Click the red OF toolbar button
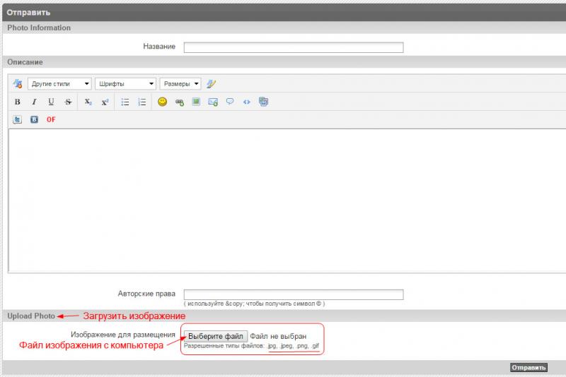Image resolution: width=566 pixels, height=377 pixels. (51, 119)
